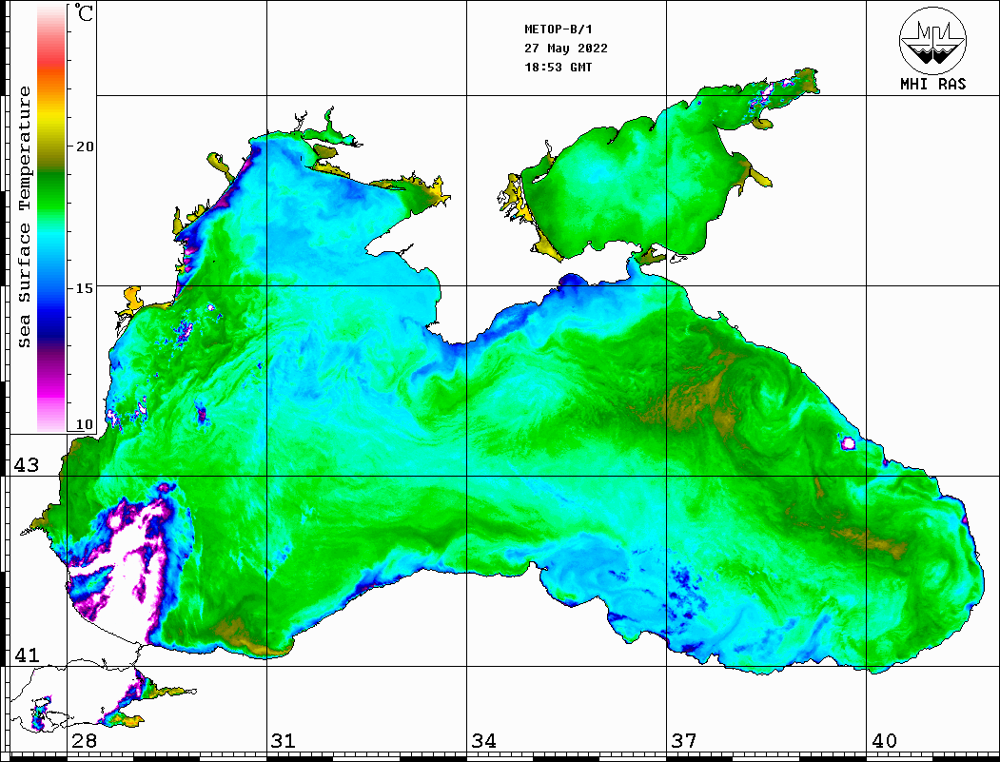
Task: Click the temperature color scale bar
Action: pyautogui.click(x=51, y=219)
